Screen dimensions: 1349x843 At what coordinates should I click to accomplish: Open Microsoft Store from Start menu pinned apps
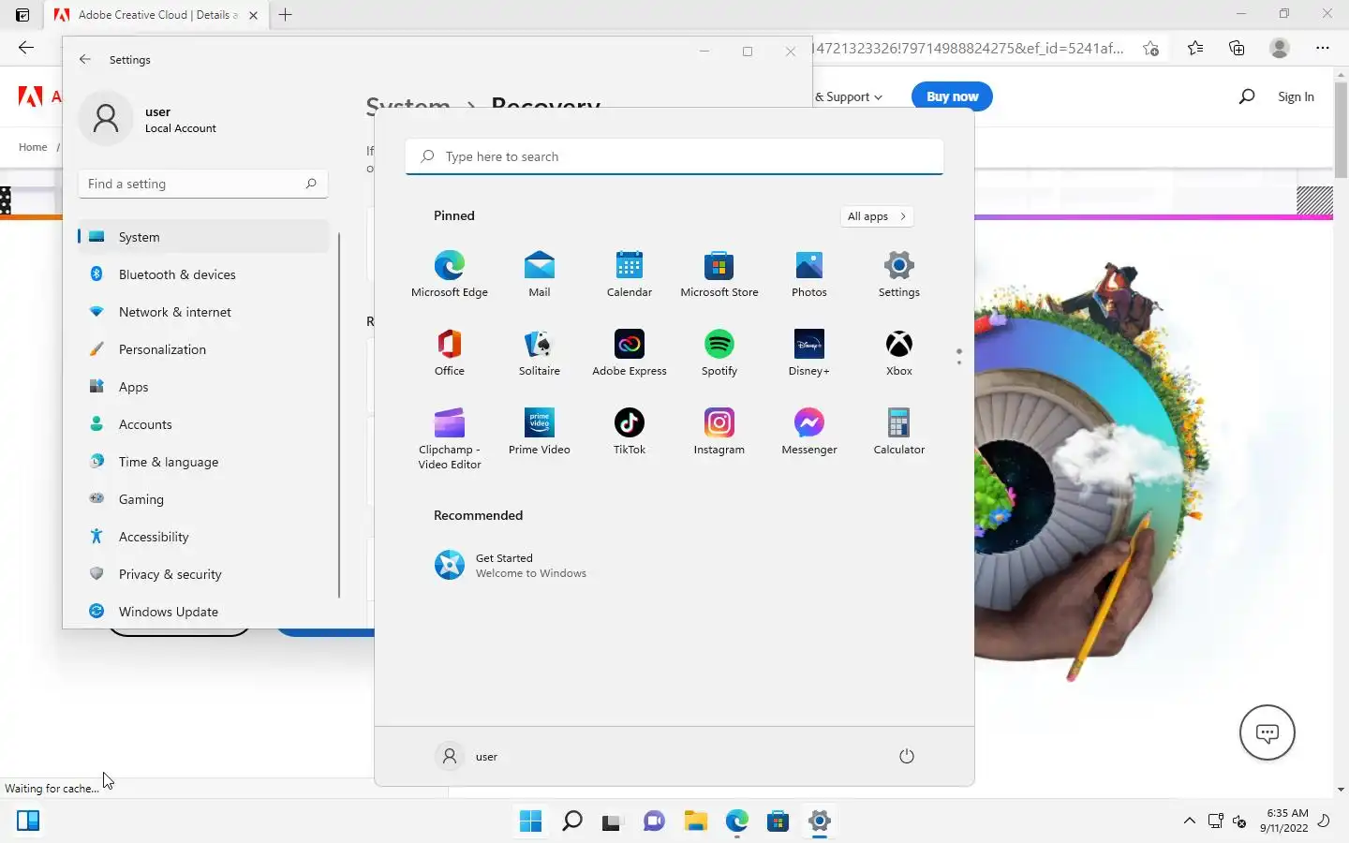[x=719, y=274]
